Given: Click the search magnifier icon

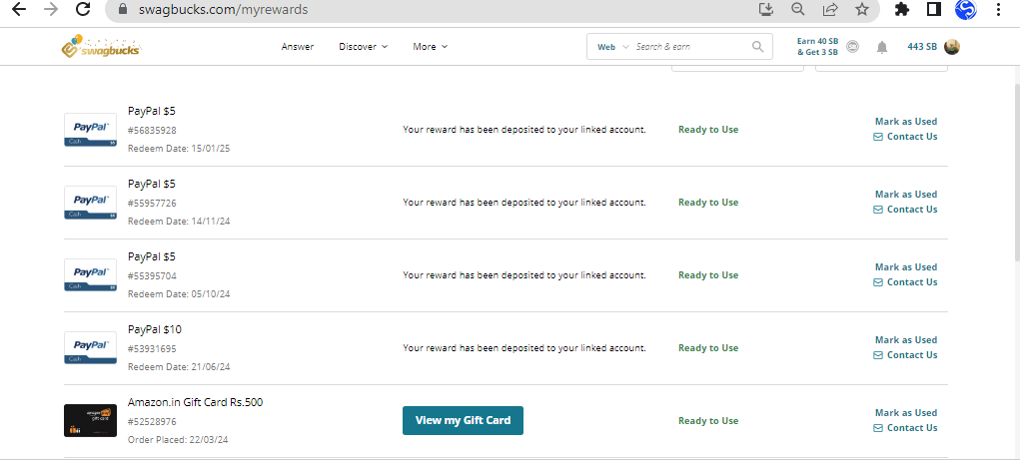Looking at the screenshot, I should click(758, 47).
